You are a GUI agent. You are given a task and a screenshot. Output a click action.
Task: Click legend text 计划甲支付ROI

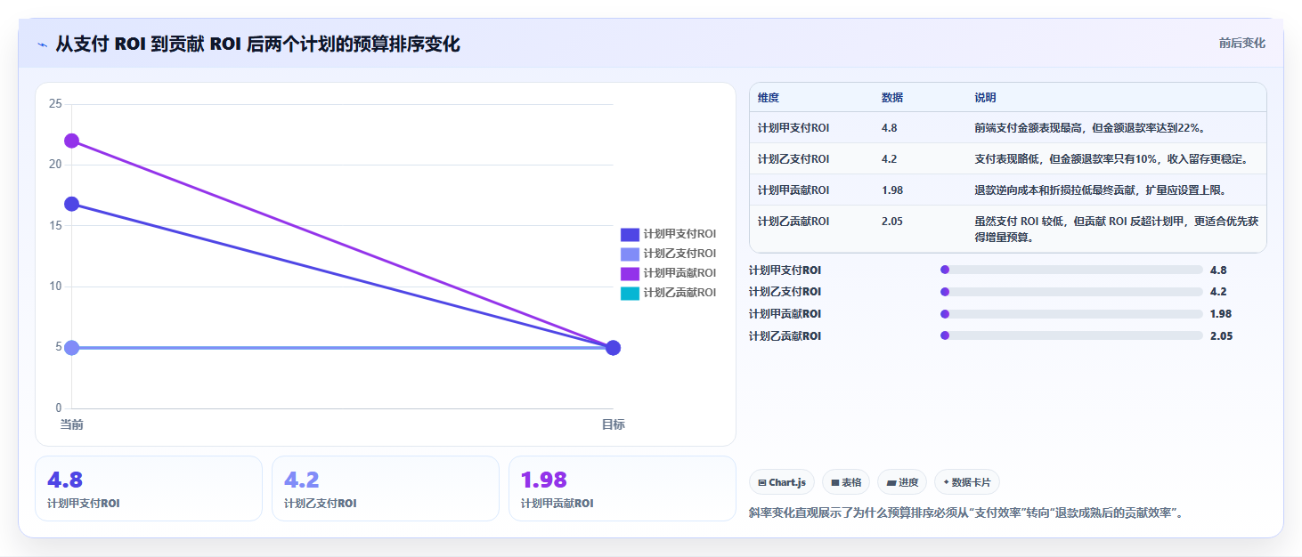point(679,234)
